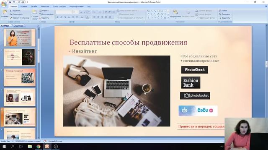Create a new slide with Создать слайд
Image resolution: width=268 pixels, height=150 pixels.
pyautogui.click(x=35, y=15)
